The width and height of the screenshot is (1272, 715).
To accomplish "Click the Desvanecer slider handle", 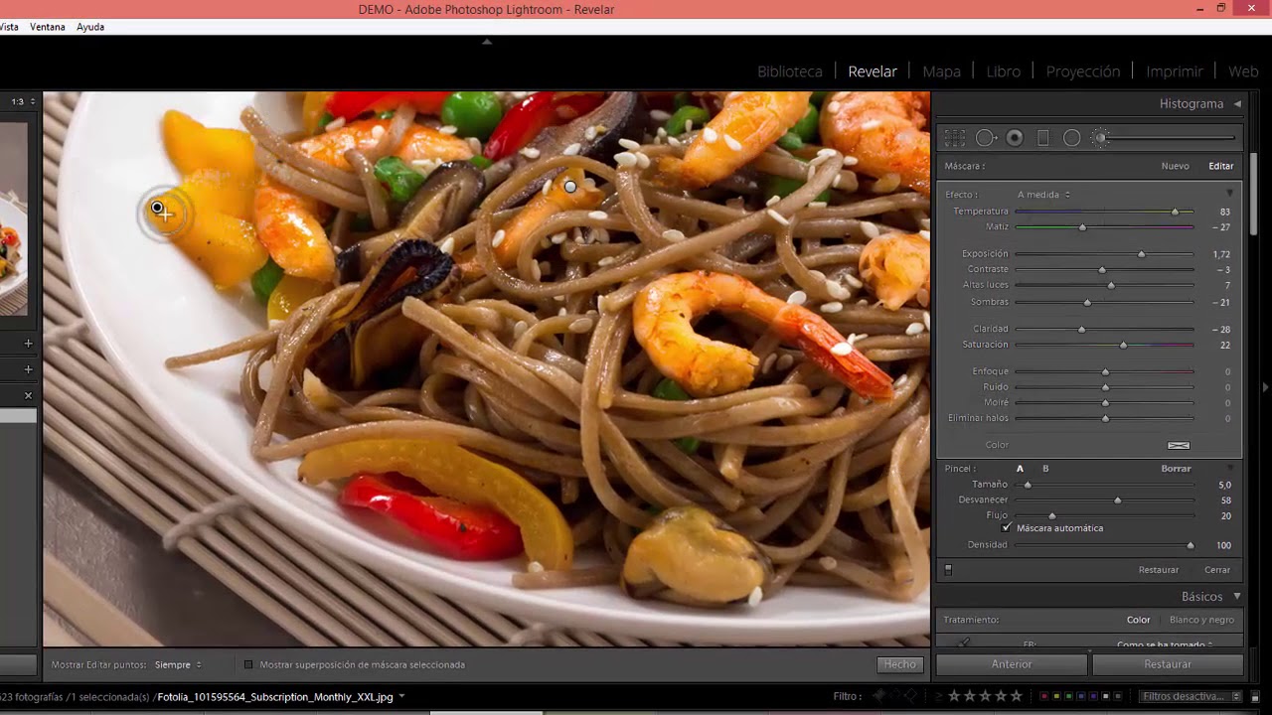I will pos(1118,500).
